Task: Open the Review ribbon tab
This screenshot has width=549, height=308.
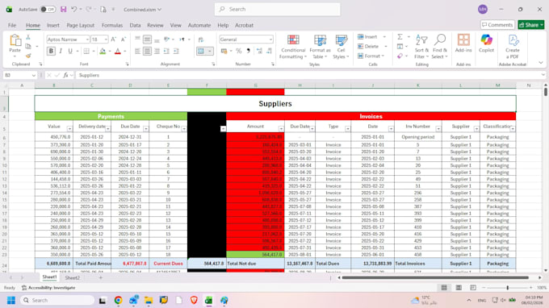Action: [155, 25]
